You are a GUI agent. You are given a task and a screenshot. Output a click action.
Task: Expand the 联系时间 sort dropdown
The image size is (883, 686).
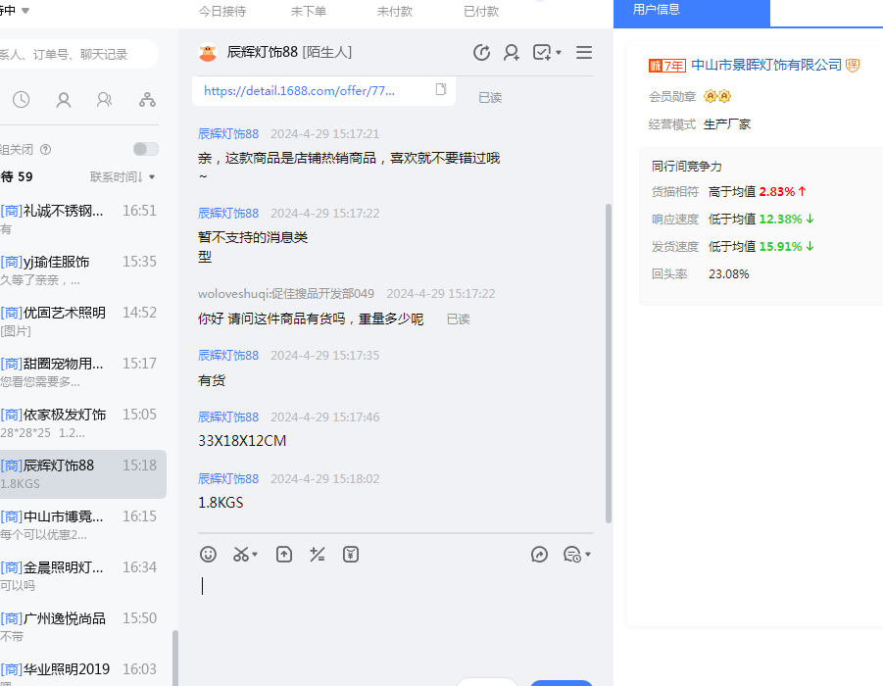(x=123, y=177)
